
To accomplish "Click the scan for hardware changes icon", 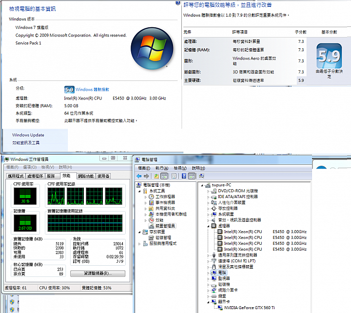I will [x=201, y=176].
